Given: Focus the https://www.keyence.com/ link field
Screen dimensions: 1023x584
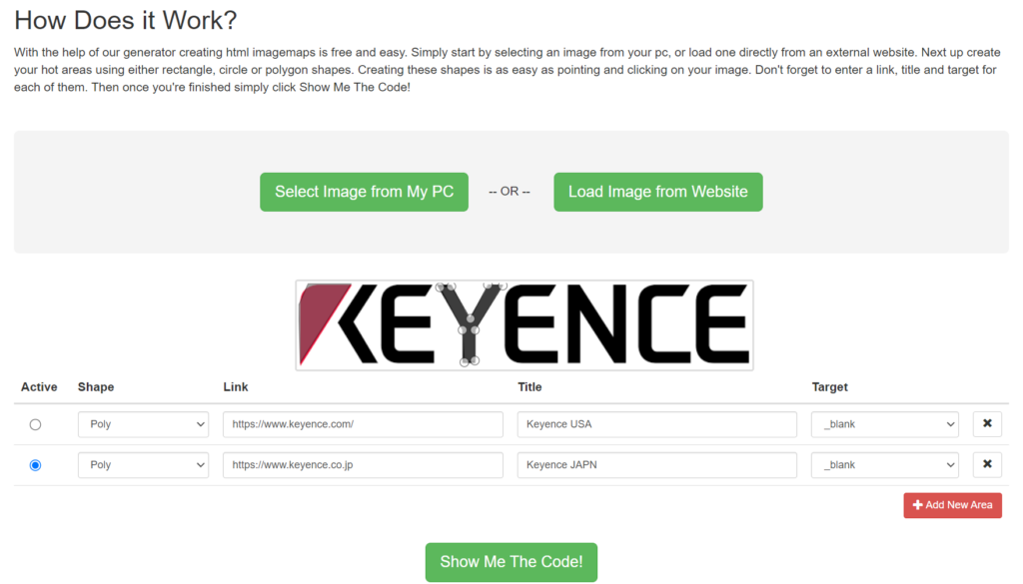Looking at the screenshot, I should click(363, 424).
